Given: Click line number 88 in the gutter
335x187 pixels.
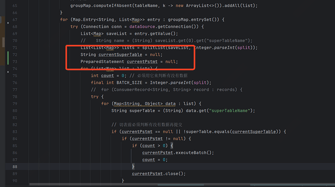Looking at the screenshot, I should (15, 167).
